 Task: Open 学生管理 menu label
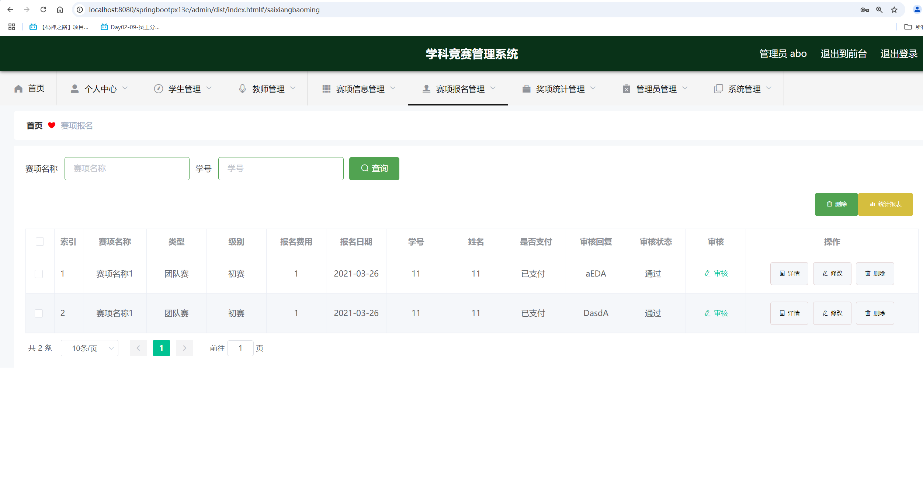(185, 89)
